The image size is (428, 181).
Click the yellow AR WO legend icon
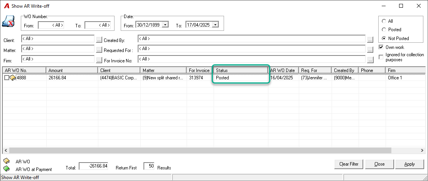point(6,161)
